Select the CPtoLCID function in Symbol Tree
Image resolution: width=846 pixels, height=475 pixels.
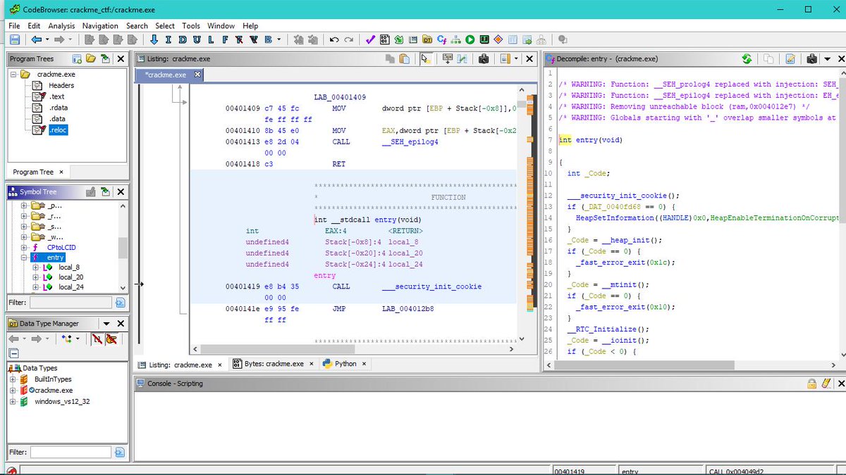coord(62,247)
